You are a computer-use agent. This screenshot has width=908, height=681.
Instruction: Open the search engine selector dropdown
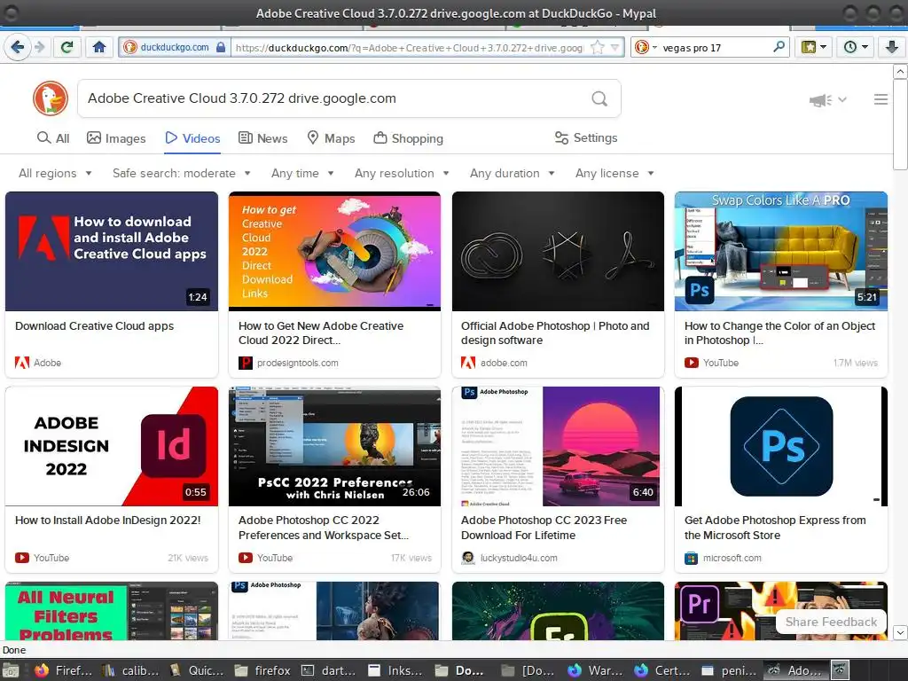click(646, 48)
